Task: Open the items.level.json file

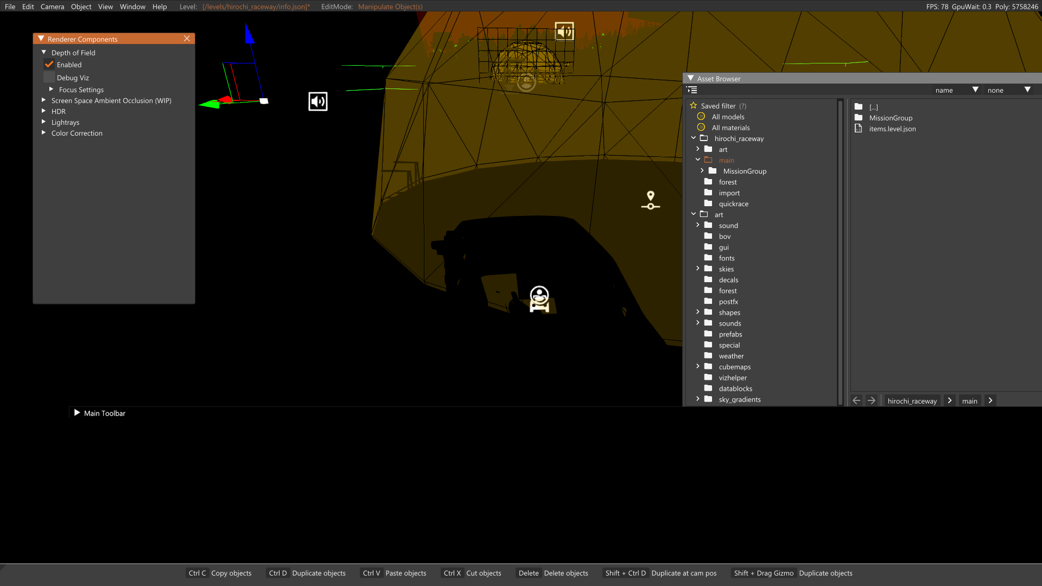Action: tap(892, 129)
